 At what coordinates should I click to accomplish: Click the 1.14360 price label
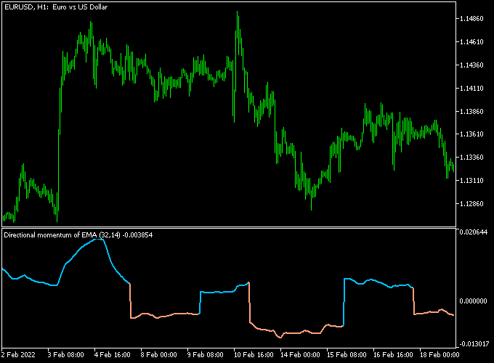click(471, 65)
